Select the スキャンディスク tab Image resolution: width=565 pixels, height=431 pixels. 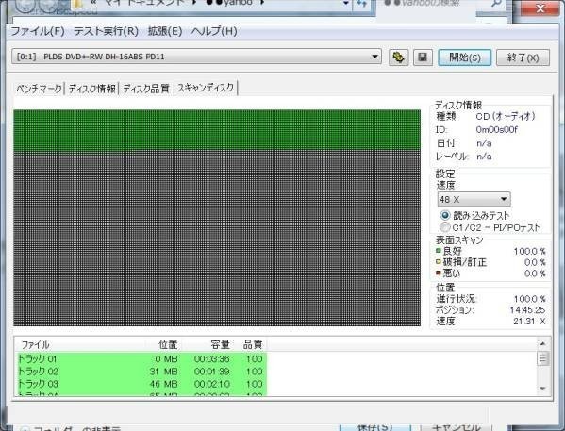pos(206,88)
